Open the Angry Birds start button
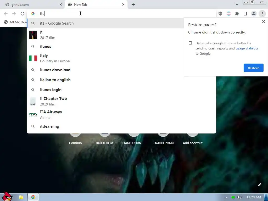268x201 pixels. (7, 197)
